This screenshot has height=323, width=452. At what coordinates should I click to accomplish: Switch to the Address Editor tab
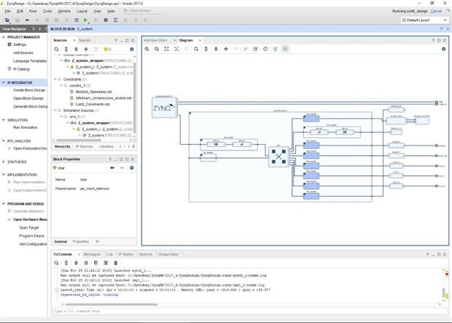tap(157, 39)
